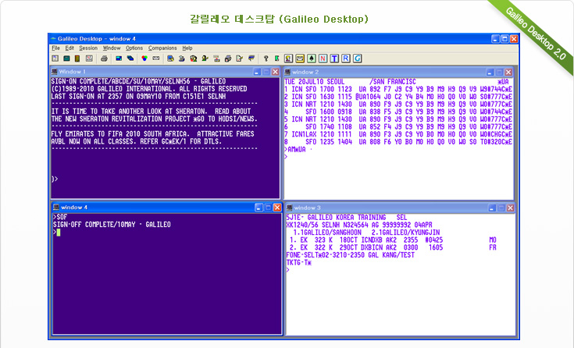
Task: Click the 'LAST SIGN-ON AT 2357' line
Action: click(x=138, y=96)
